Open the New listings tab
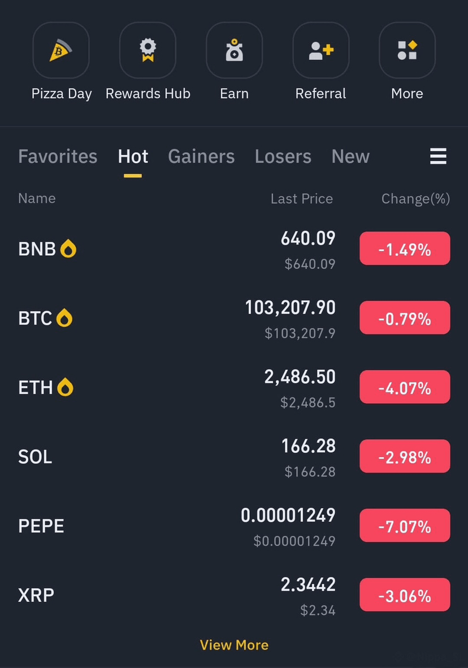468x668 pixels. pos(350,156)
